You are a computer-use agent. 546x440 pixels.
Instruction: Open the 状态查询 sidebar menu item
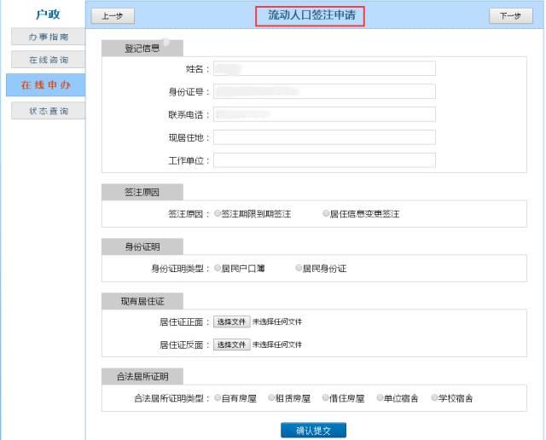48,111
